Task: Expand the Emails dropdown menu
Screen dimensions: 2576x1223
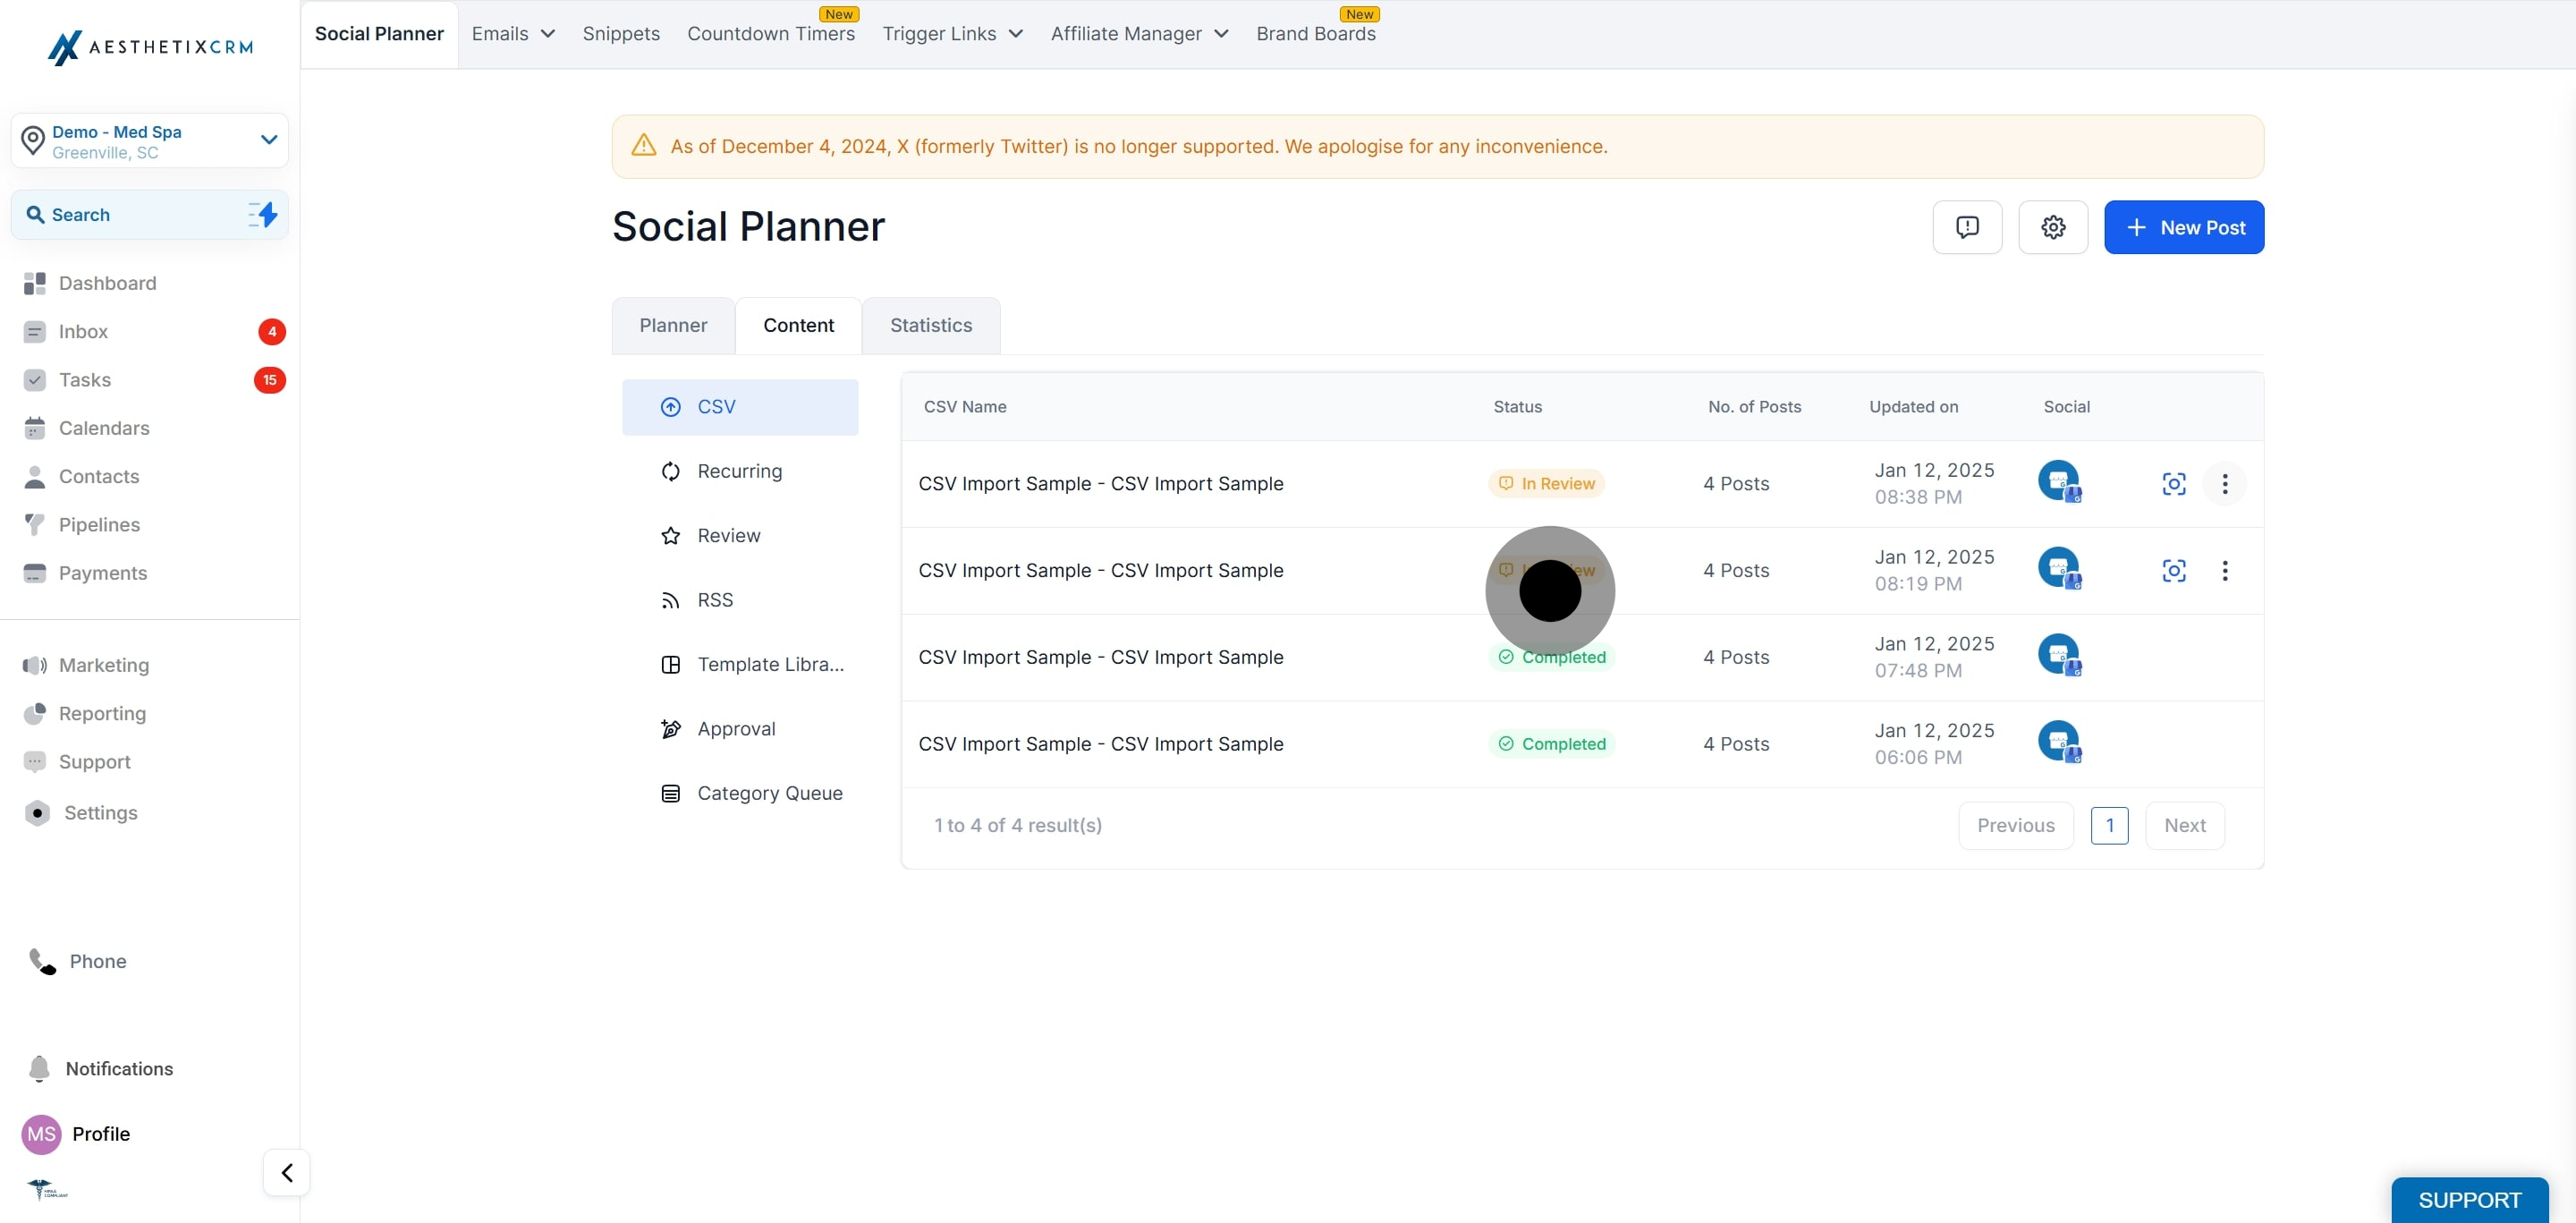Action: pos(513,33)
